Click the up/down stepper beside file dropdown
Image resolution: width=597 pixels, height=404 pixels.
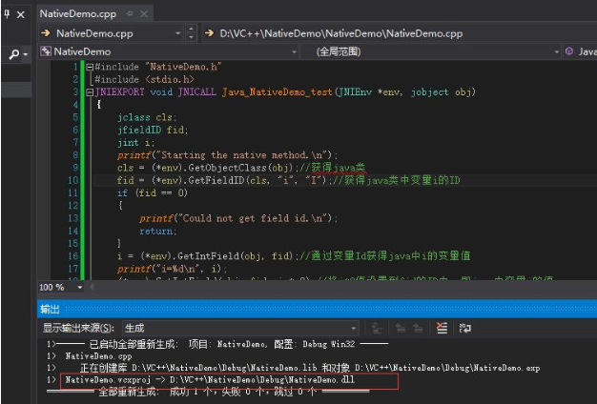[192, 33]
